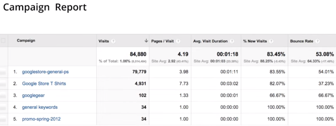Open the googlestore-general-ps campaign link
The height and width of the screenshot is (126, 336).
coord(45,72)
